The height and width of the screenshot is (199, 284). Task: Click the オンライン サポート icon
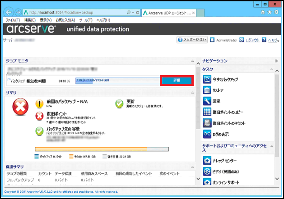207,181
